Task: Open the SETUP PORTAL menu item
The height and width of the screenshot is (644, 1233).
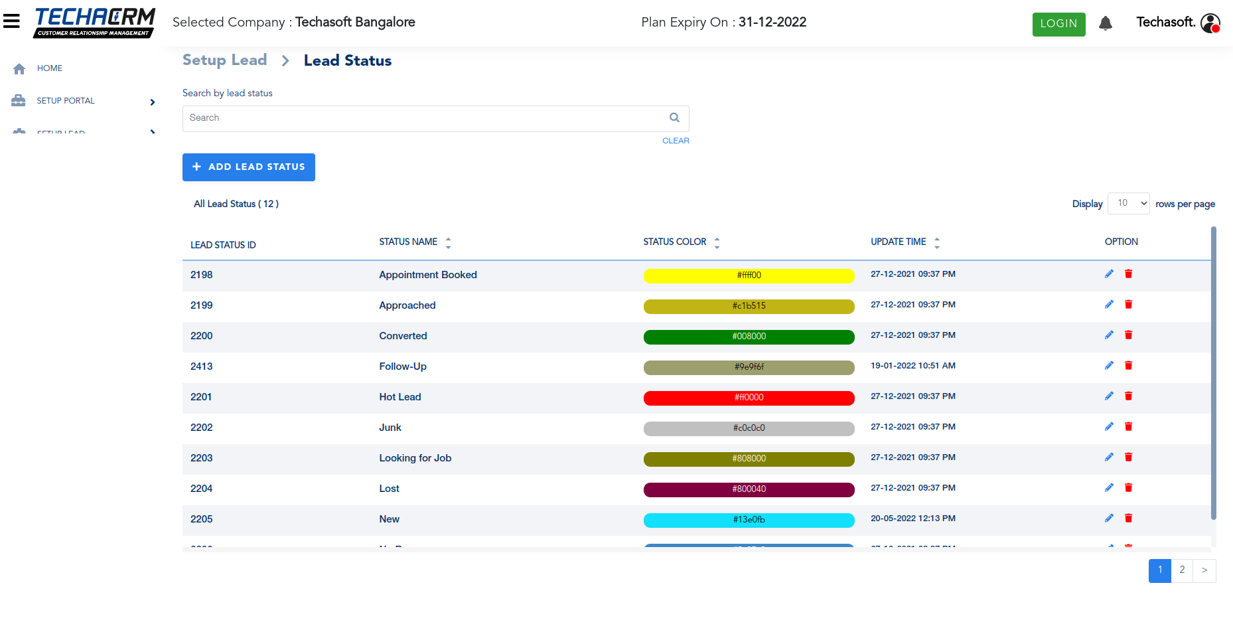Action: coord(66,101)
